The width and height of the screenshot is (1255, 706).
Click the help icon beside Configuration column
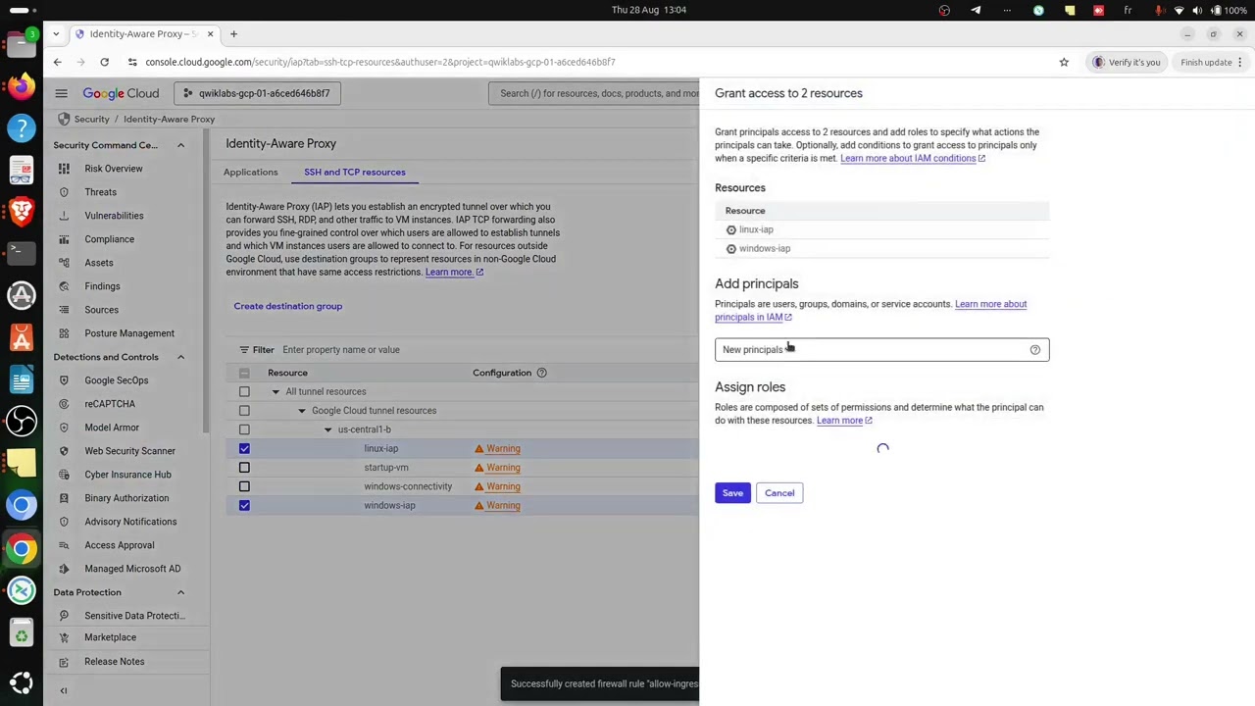pyautogui.click(x=541, y=373)
